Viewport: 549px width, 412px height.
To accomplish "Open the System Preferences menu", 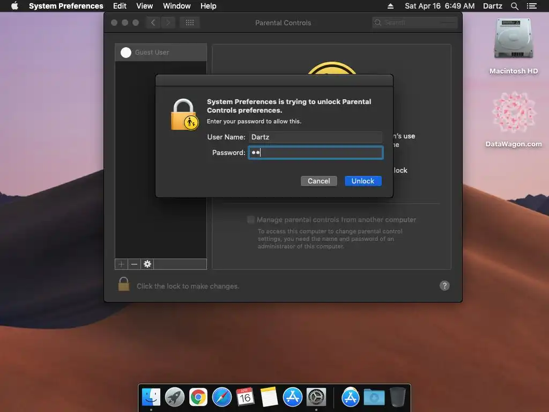I will [66, 6].
